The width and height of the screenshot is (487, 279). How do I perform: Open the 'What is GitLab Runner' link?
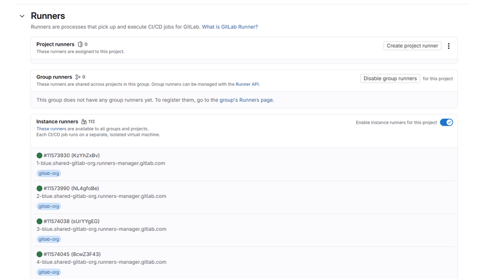(229, 27)
